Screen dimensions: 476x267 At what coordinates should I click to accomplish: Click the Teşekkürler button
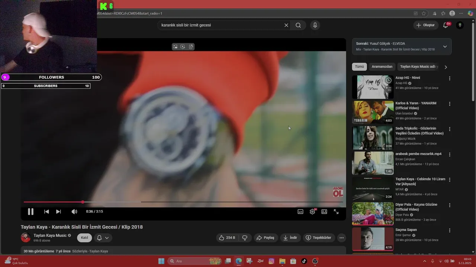coord(318,238)
